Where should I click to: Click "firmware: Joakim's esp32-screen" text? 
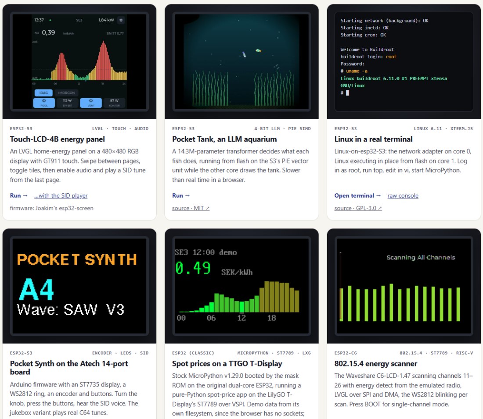coord(51,208)
